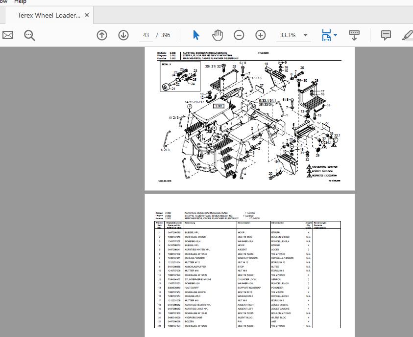Advance to the next page with down arrow
Screen dimensions: 413x337
pos(123,35)
